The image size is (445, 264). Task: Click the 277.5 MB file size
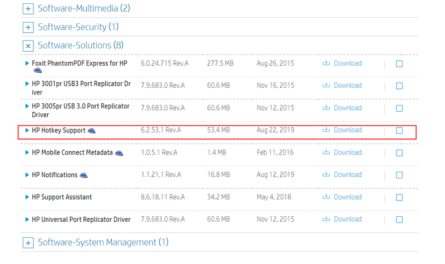click(x=220, y=63)
